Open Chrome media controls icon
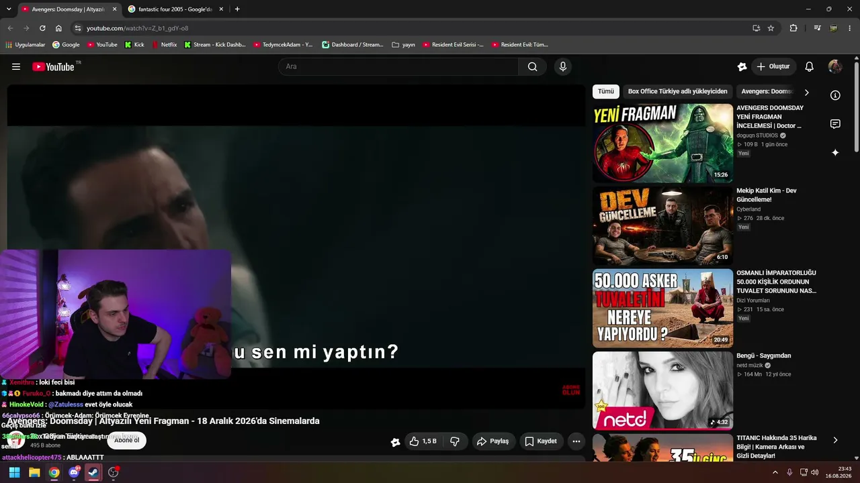The width and height of the screenshot is (860, 483). coord(817,28)
